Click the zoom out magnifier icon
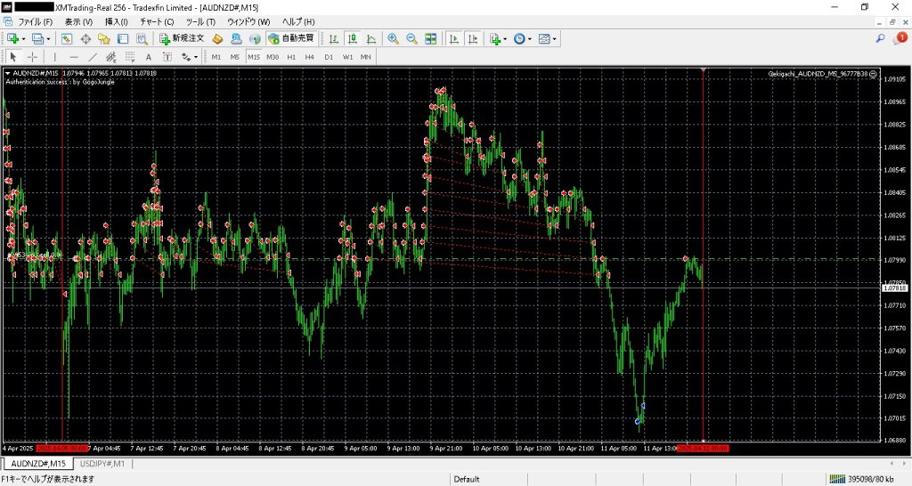The width and height of the screenshot is (912, 486). 411,39
